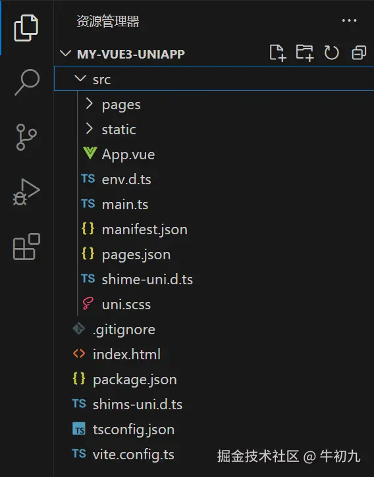Open the explorer more actions ellipsis menu
Image resolution: width=374 pixels, height=477 pixels.
click(349, 20)
